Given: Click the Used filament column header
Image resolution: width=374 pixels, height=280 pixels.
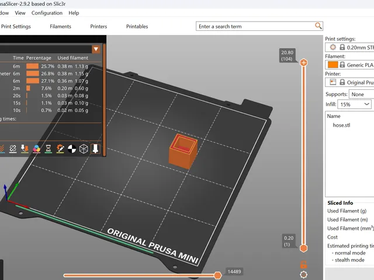Looking at the screenshot, I should (x=72, y=58).
